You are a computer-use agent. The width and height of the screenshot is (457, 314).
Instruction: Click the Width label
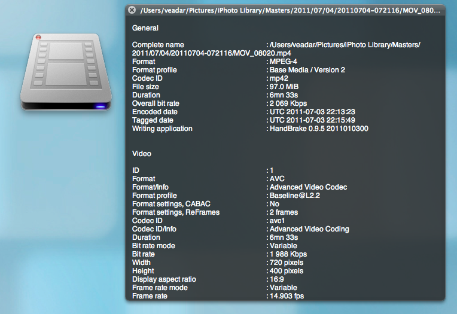point(141,263)
